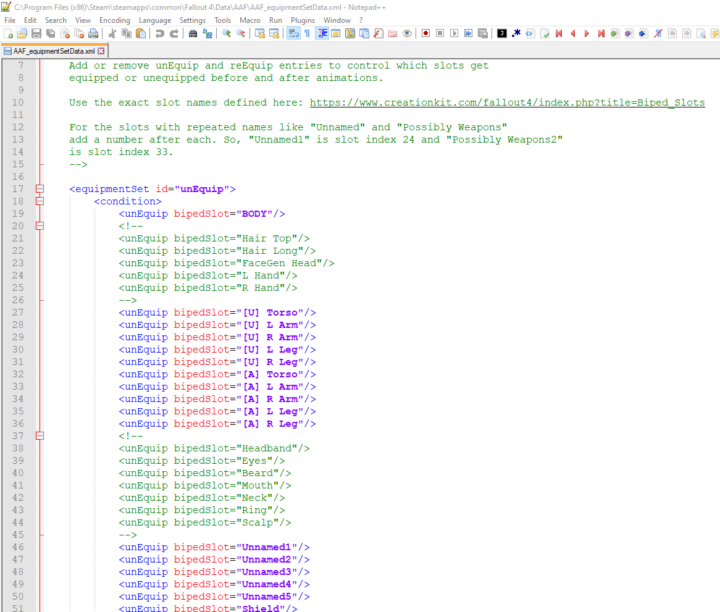Open the Plugins menu

(x=303, y=20)
